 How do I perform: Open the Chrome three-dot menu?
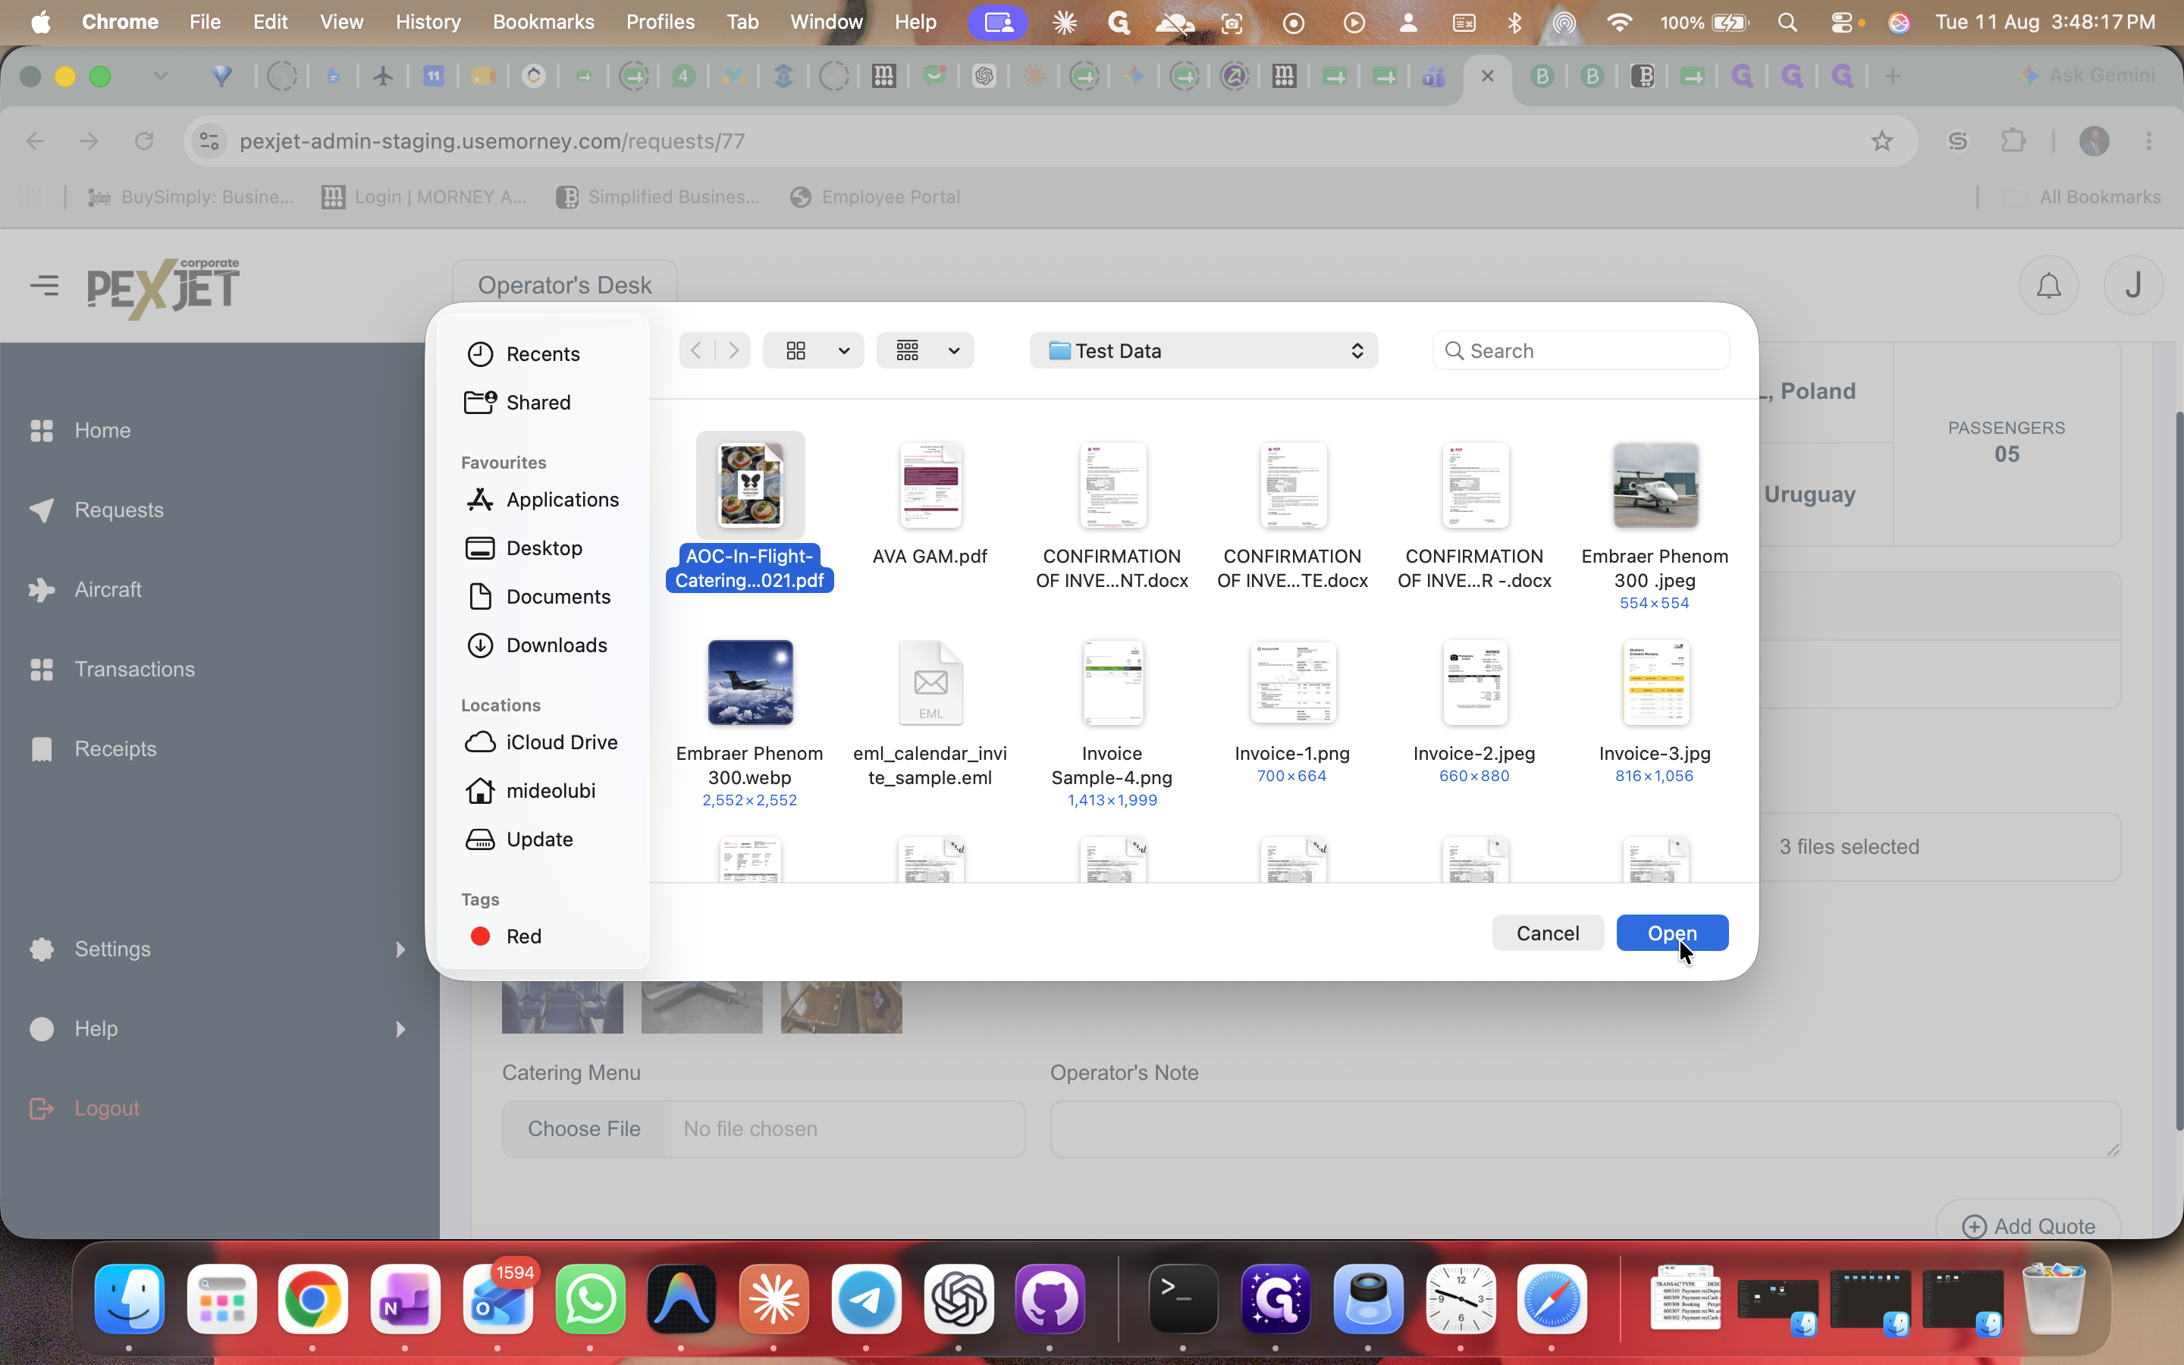[x=2149, y=141]
